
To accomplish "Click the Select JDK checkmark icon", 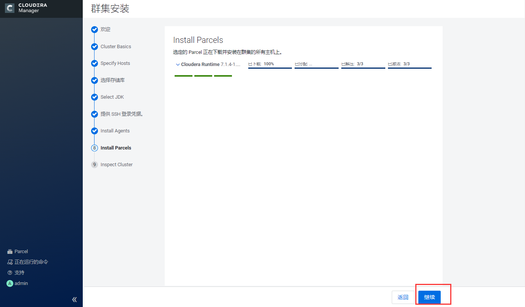I will (95, 97).
